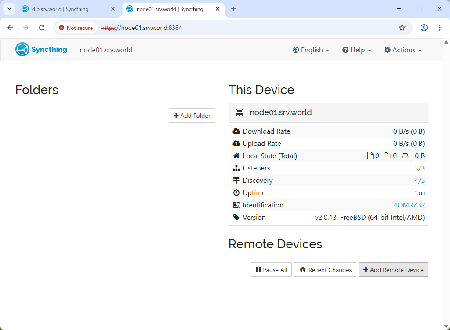Open a new browser tab
Image resolution: width=450 pixels, height=330 pixels.
(x=233, y=9)
